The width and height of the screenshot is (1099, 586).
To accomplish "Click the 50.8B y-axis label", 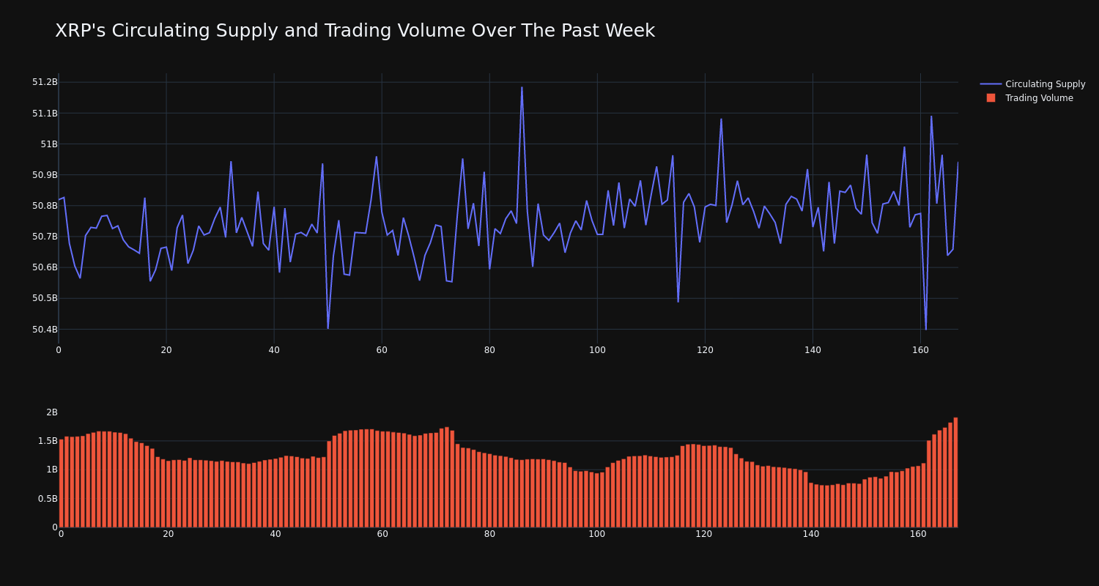I will click(x=45, y=206).
